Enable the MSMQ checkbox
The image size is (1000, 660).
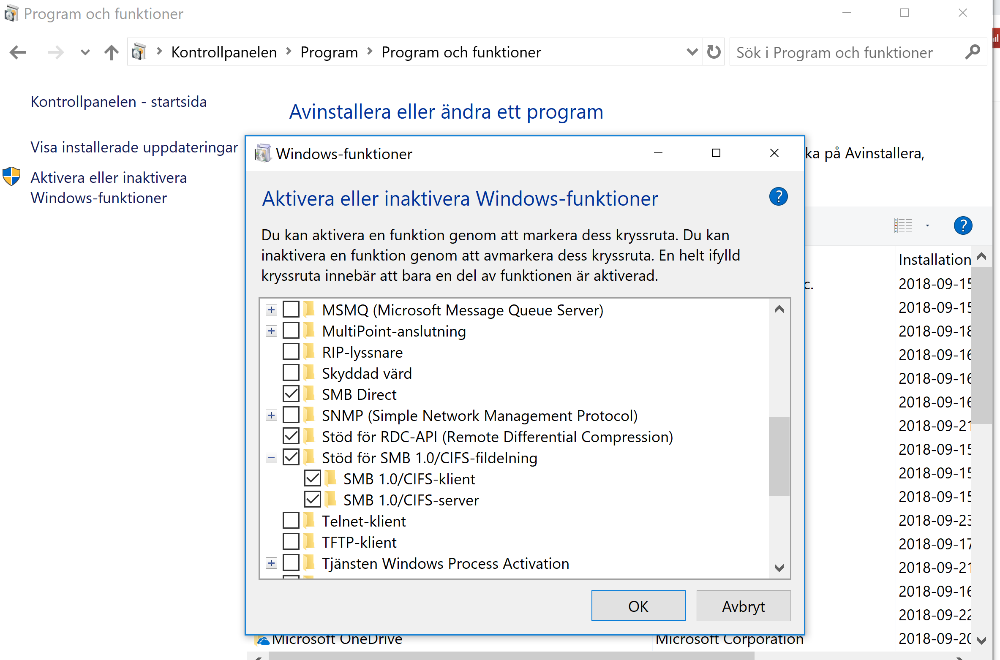tap(291, 310)
